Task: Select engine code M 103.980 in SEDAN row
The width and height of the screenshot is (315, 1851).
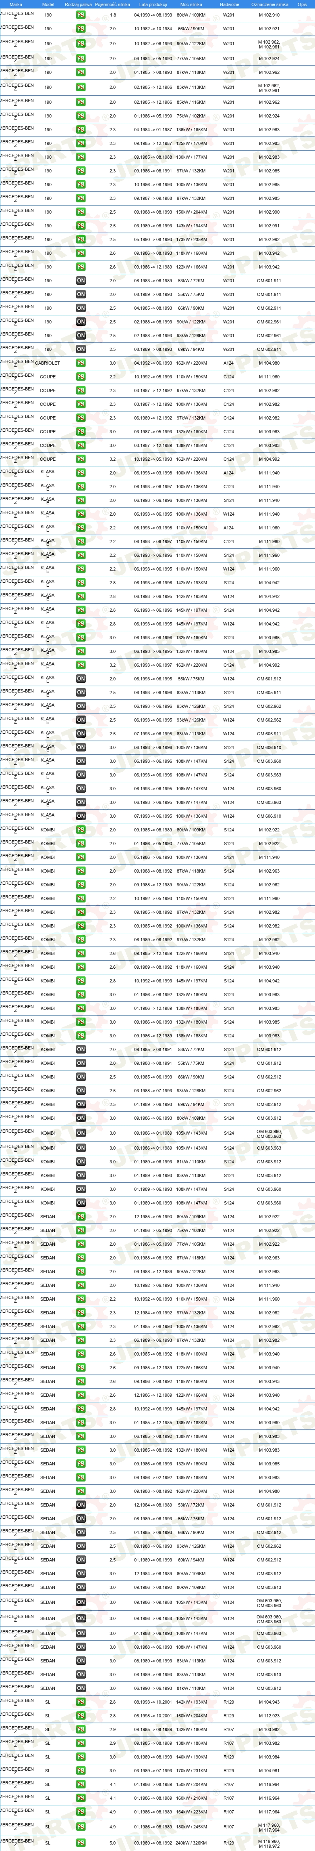Action: (269, 1423)
